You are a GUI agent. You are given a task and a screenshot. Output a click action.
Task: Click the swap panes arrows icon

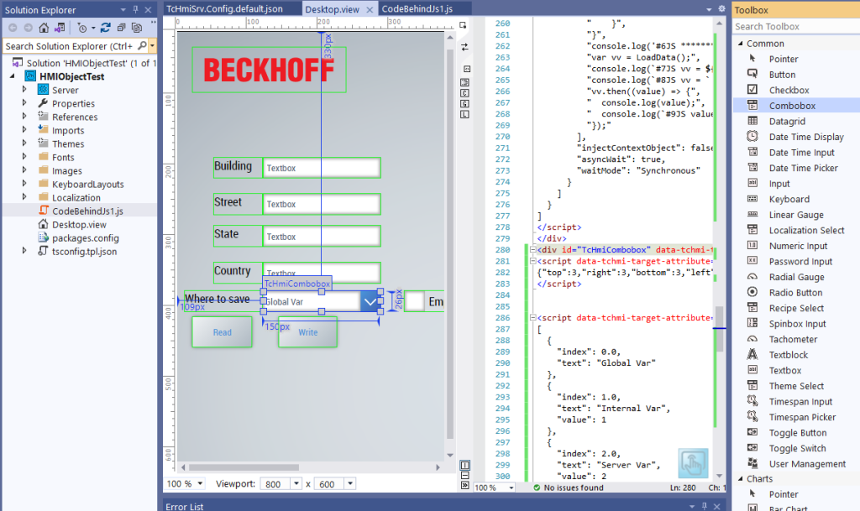(x=464, y=47)
